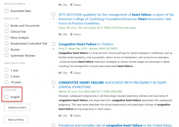
Task: Open Additional filters
Action: [x=17, y=108]
